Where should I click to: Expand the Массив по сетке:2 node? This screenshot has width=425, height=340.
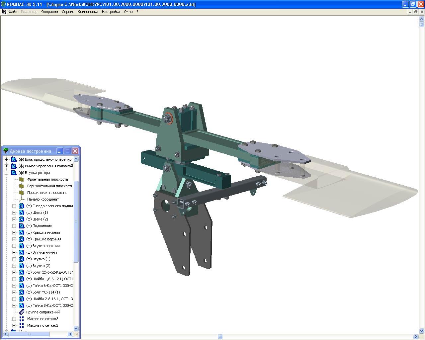(14, 325)
